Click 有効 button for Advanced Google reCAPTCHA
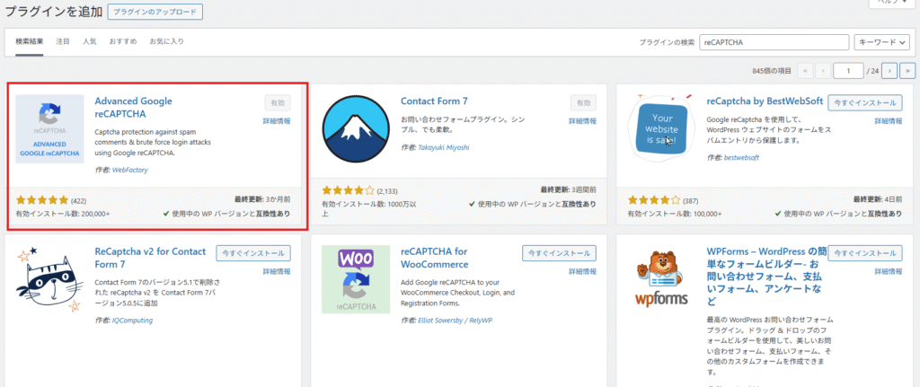This screenshot has height=387, width=920. pos(278,102)
